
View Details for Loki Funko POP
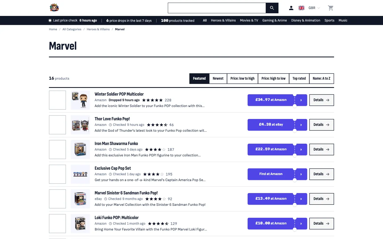(322, 224)
